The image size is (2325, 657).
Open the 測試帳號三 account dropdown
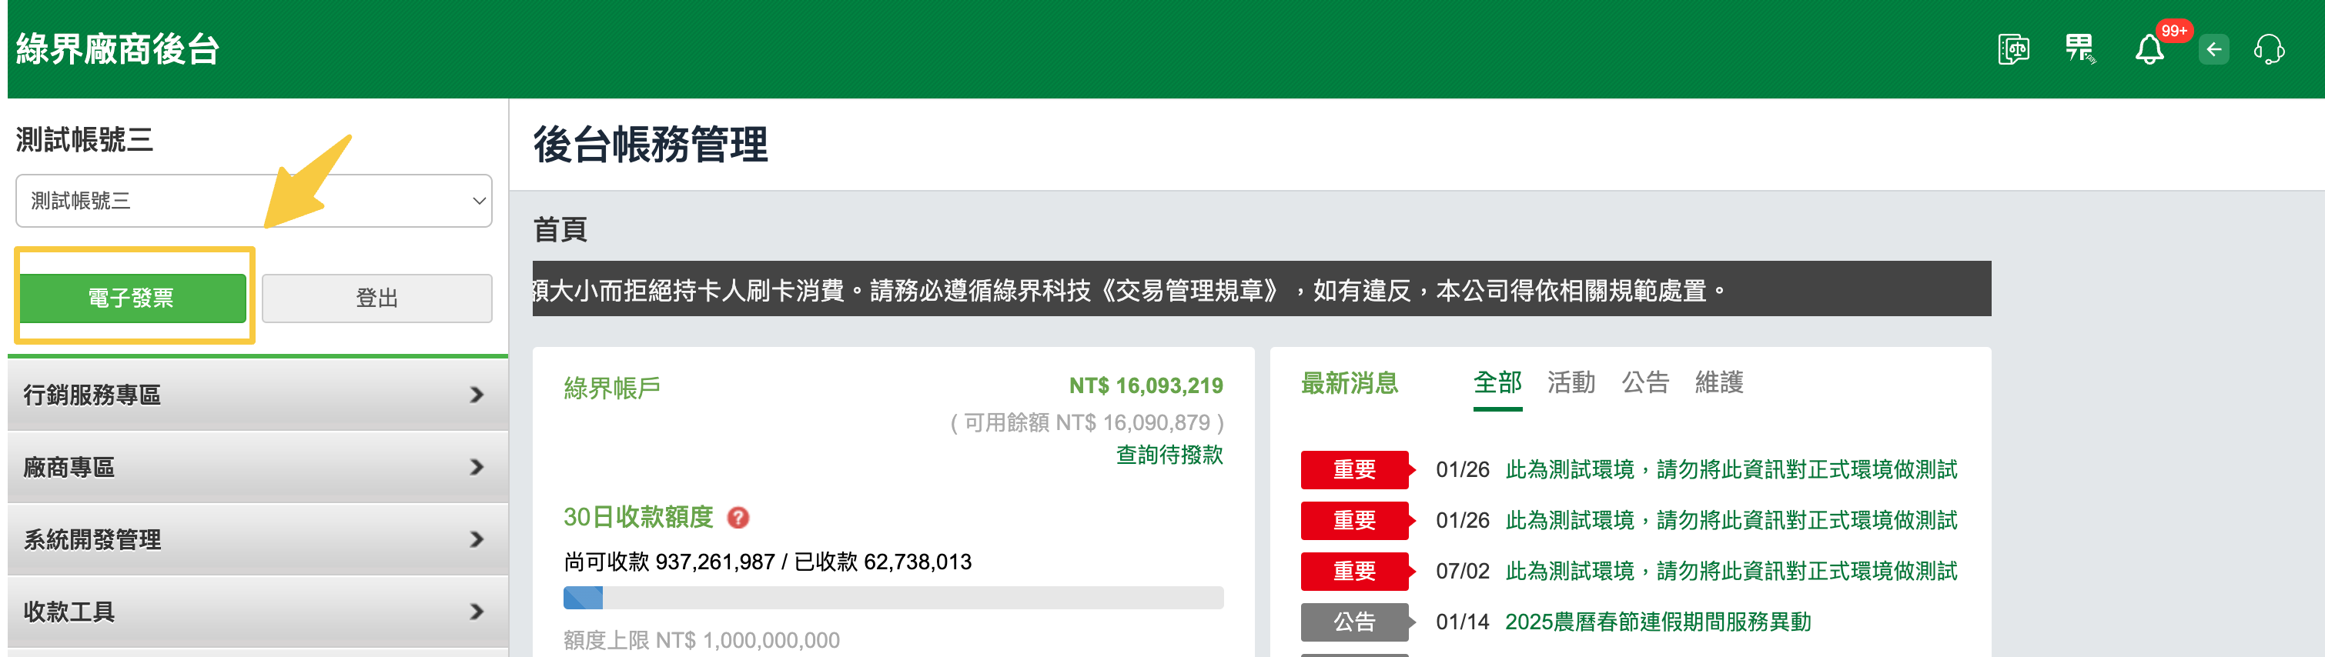pyautogui.click(x=253, y=200)
